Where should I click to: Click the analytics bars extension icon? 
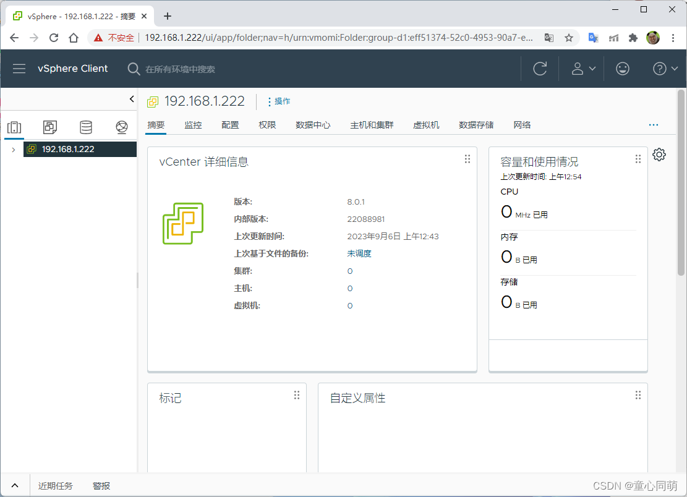coord(613,38)
